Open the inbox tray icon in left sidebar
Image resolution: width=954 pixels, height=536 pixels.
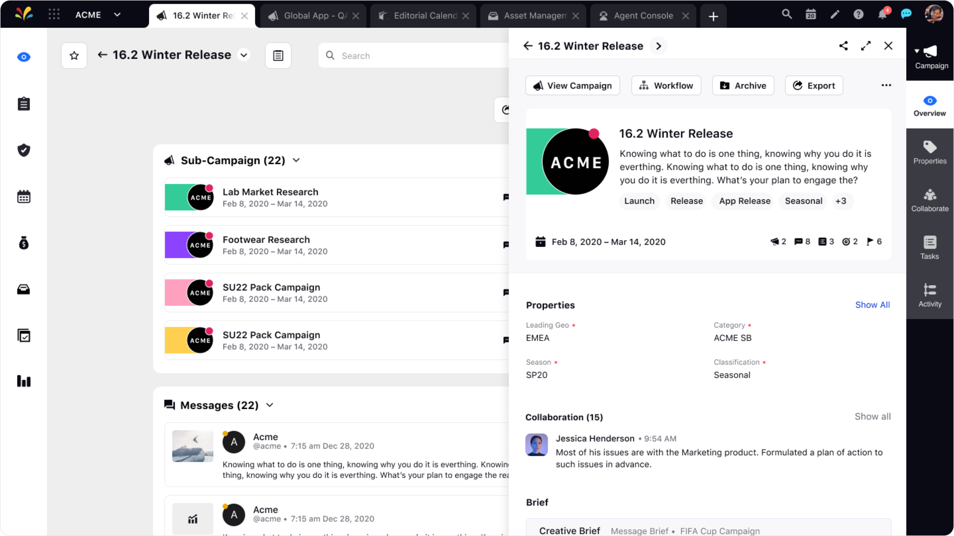[x=24, y=290]
